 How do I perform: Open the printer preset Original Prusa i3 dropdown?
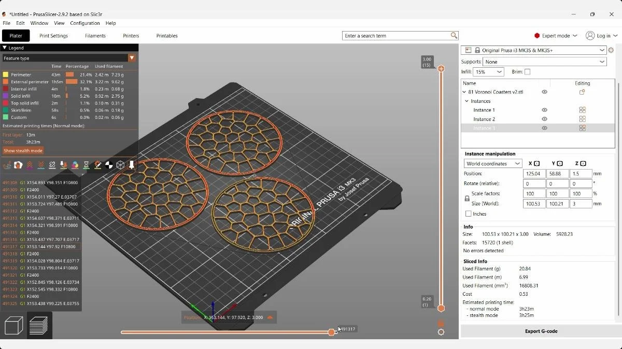pos(534,50)
